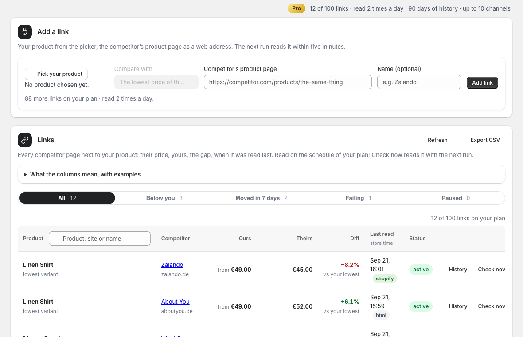
Task: Click the +6.1% diff value
Action: pos(350,302)
